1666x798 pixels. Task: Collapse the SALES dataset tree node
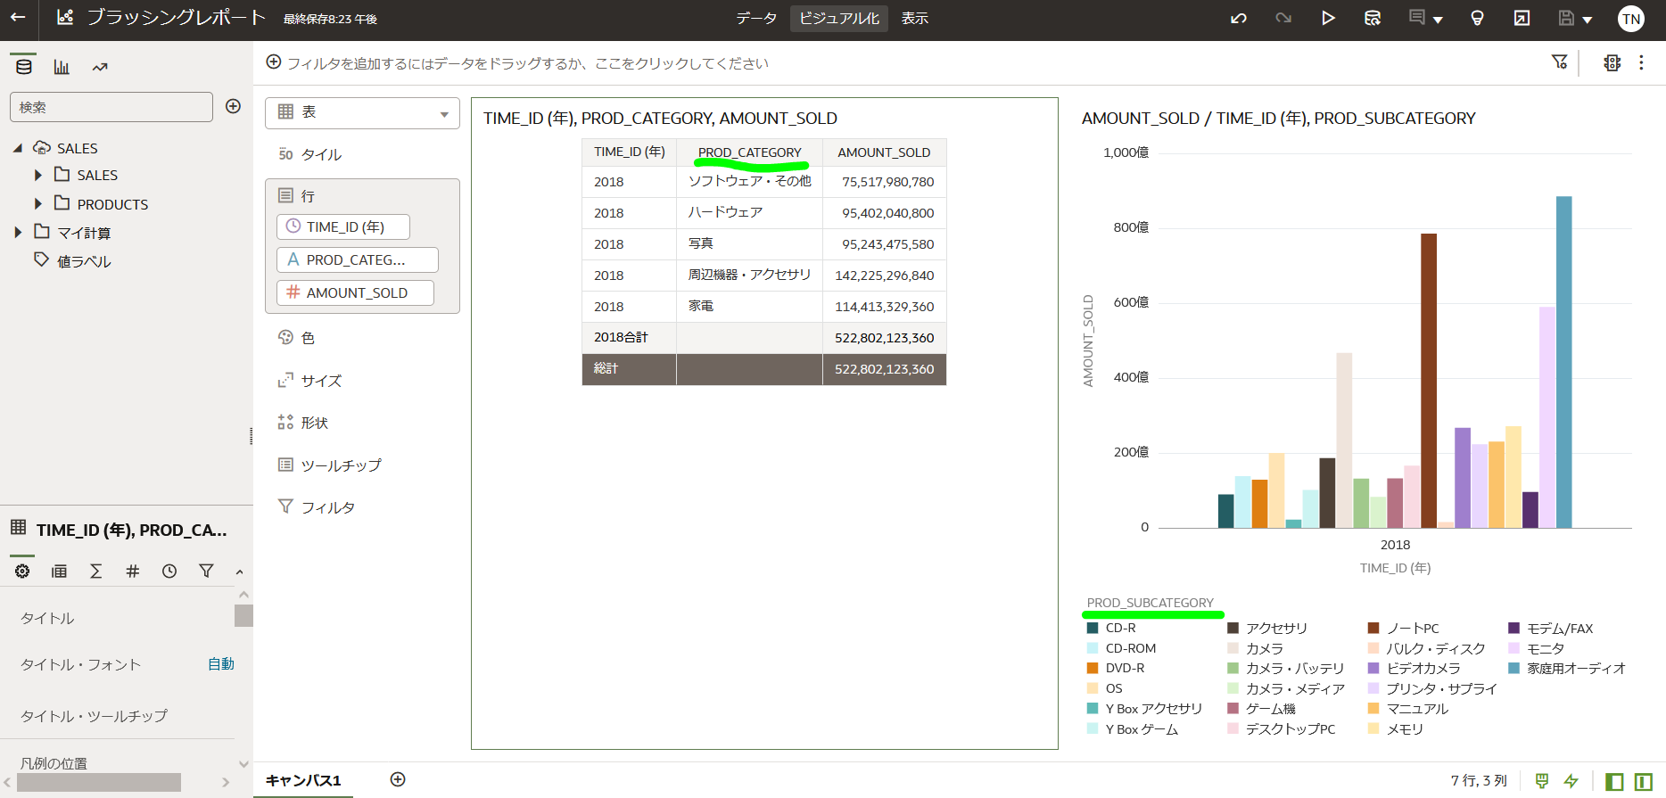[x=18, y=148]
